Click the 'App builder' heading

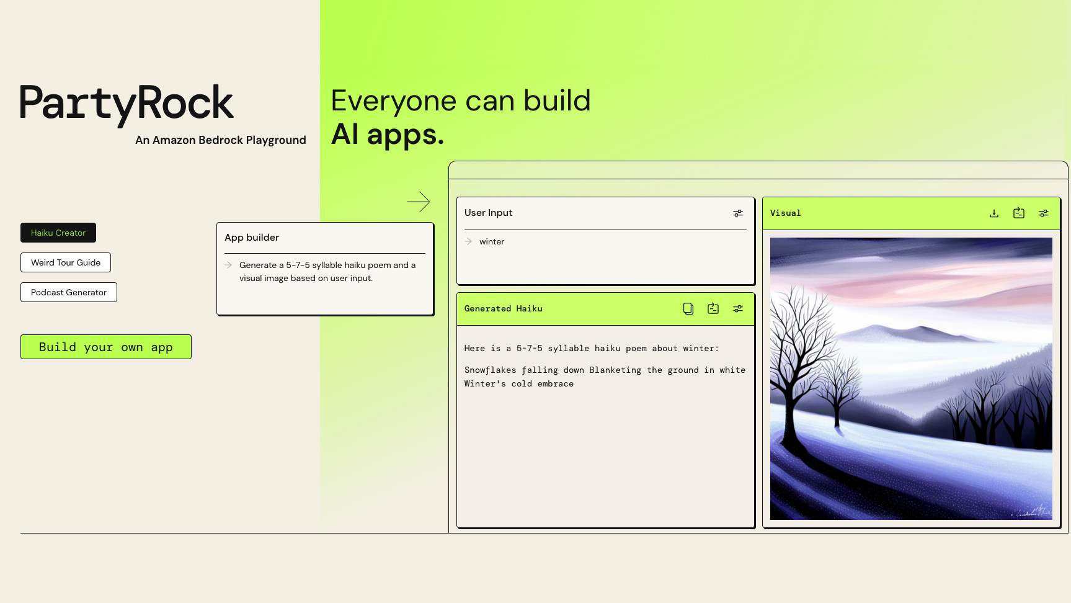[x=252, y=238]
